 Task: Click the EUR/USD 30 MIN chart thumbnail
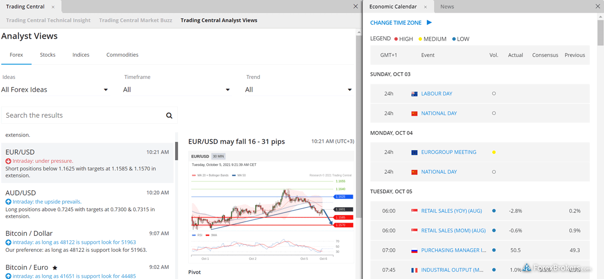pos(271,207)
